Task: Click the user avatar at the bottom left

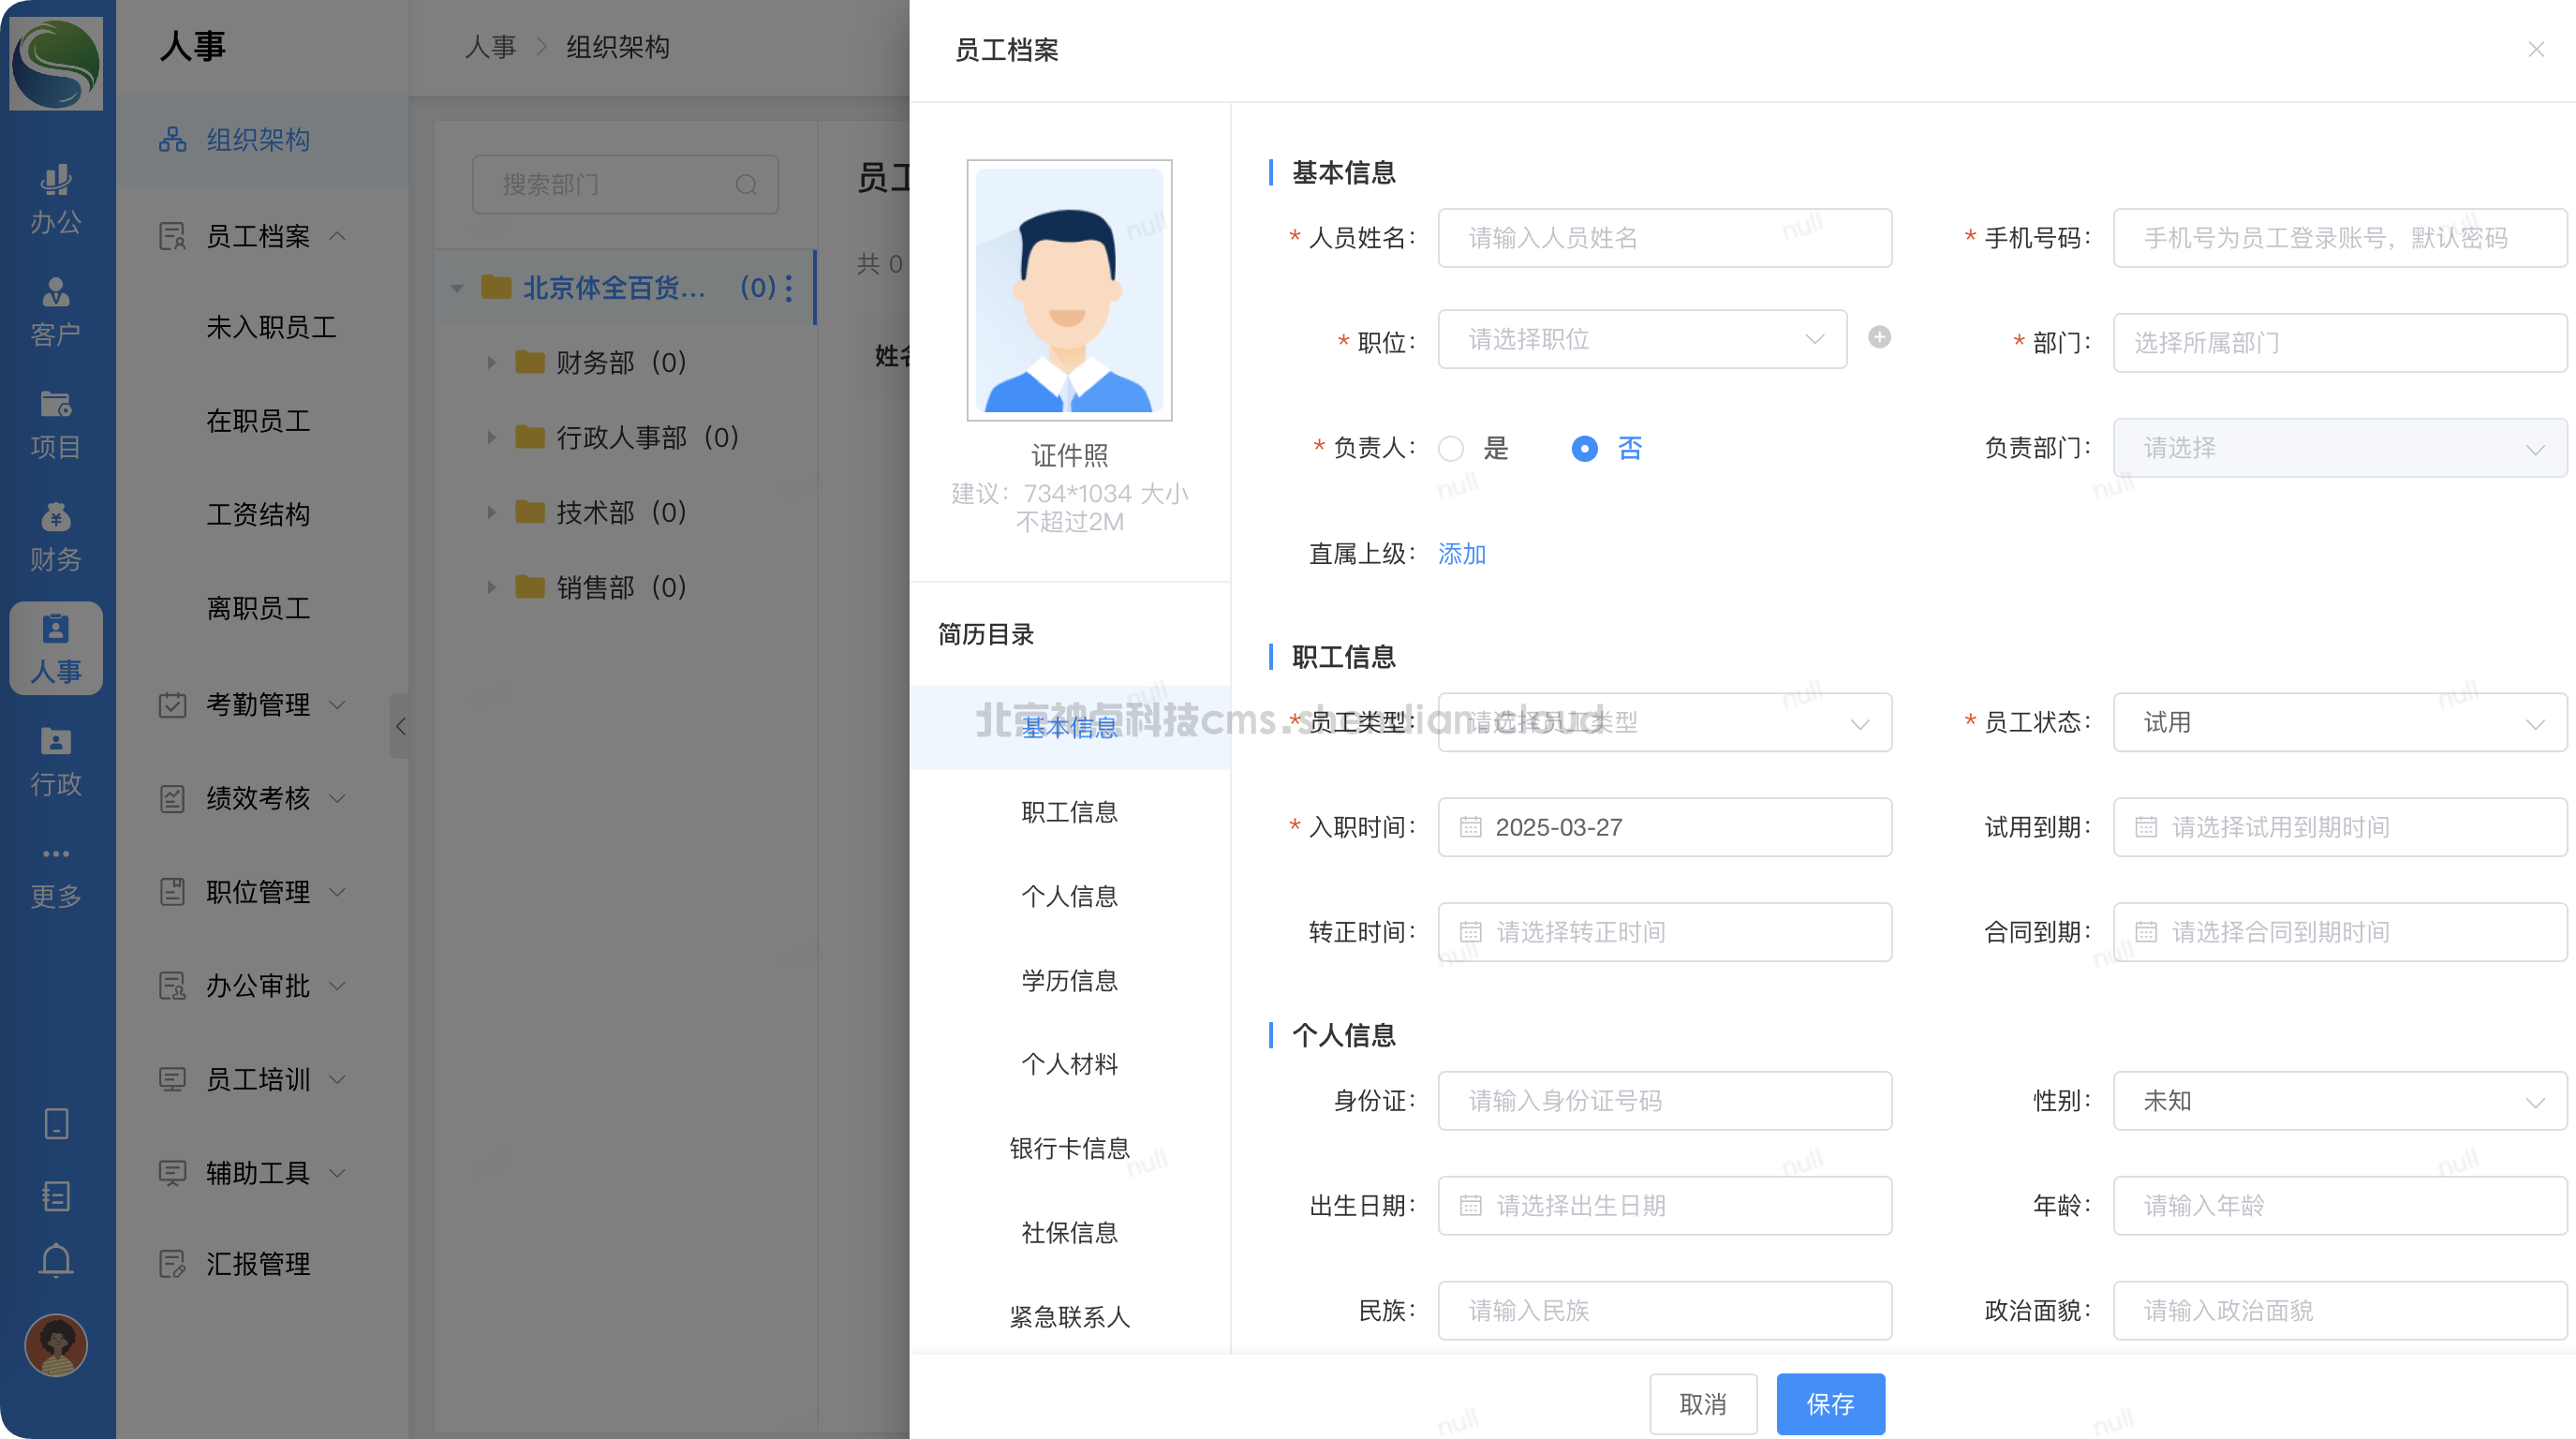Action: coord(56,1345)
